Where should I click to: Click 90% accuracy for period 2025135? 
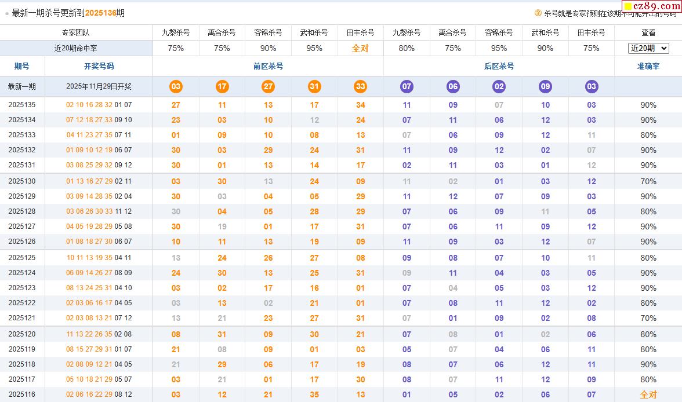648,105
